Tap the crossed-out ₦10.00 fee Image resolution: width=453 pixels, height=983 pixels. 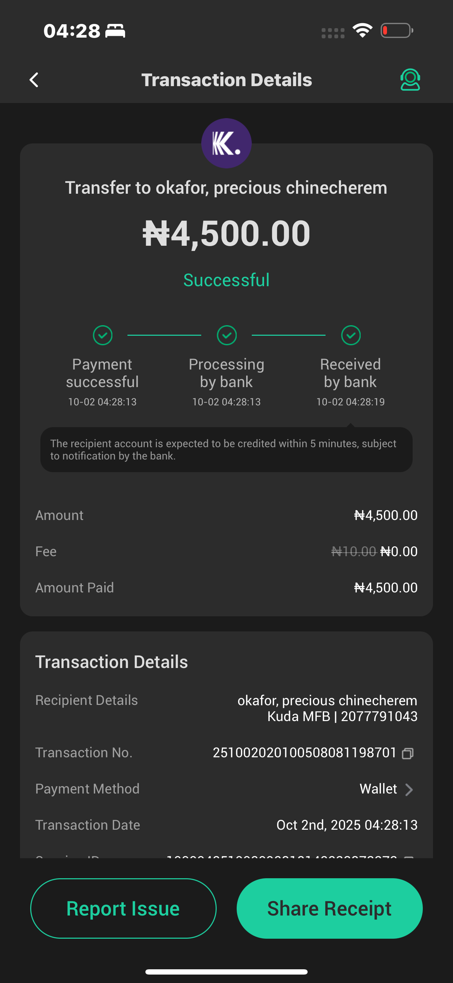pyautogui.click(x=354, y=551)
